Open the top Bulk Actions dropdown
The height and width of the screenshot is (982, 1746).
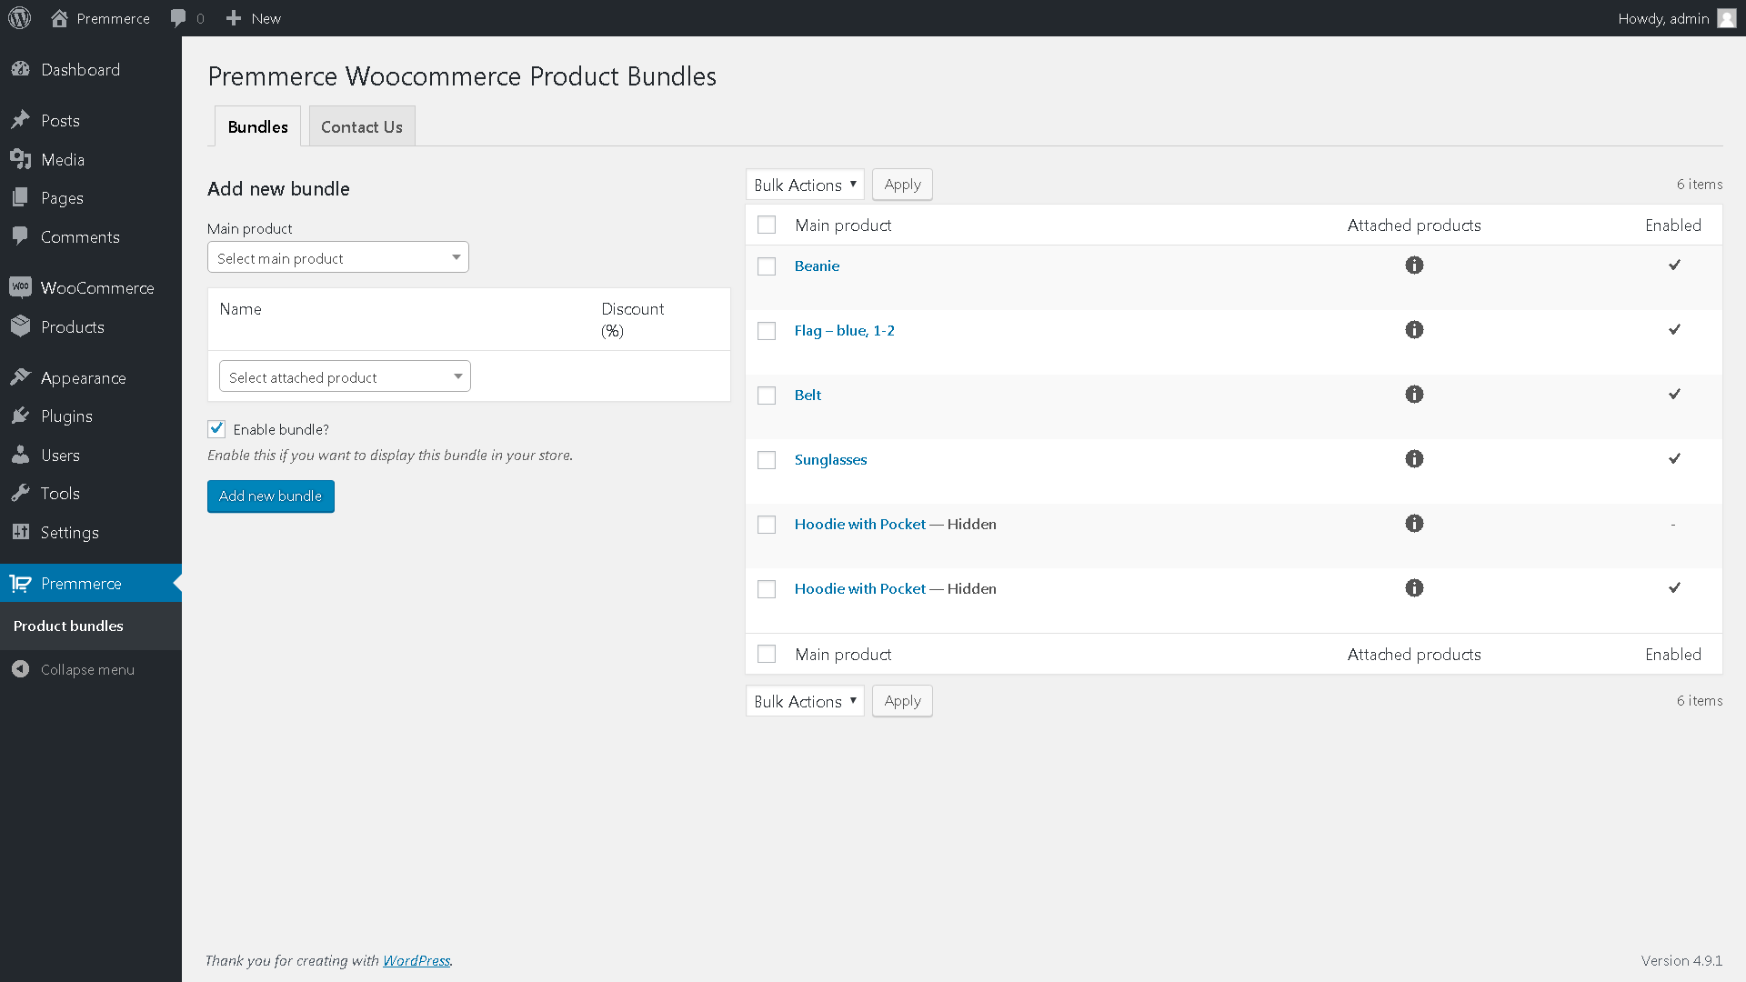805,185
